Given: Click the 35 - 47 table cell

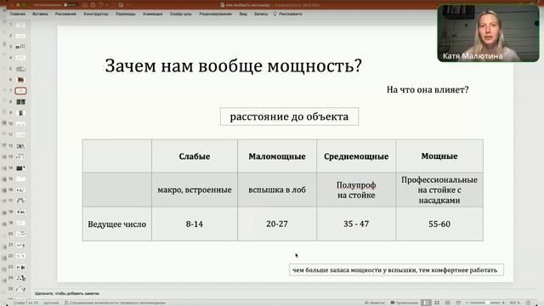Looking at the screenshot, I should 356,224.
